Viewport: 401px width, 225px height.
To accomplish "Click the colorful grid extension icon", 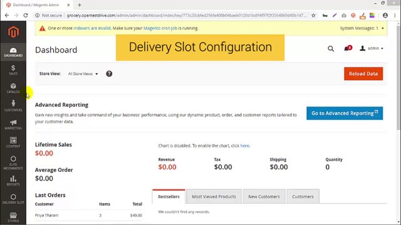I will (372, 15).
